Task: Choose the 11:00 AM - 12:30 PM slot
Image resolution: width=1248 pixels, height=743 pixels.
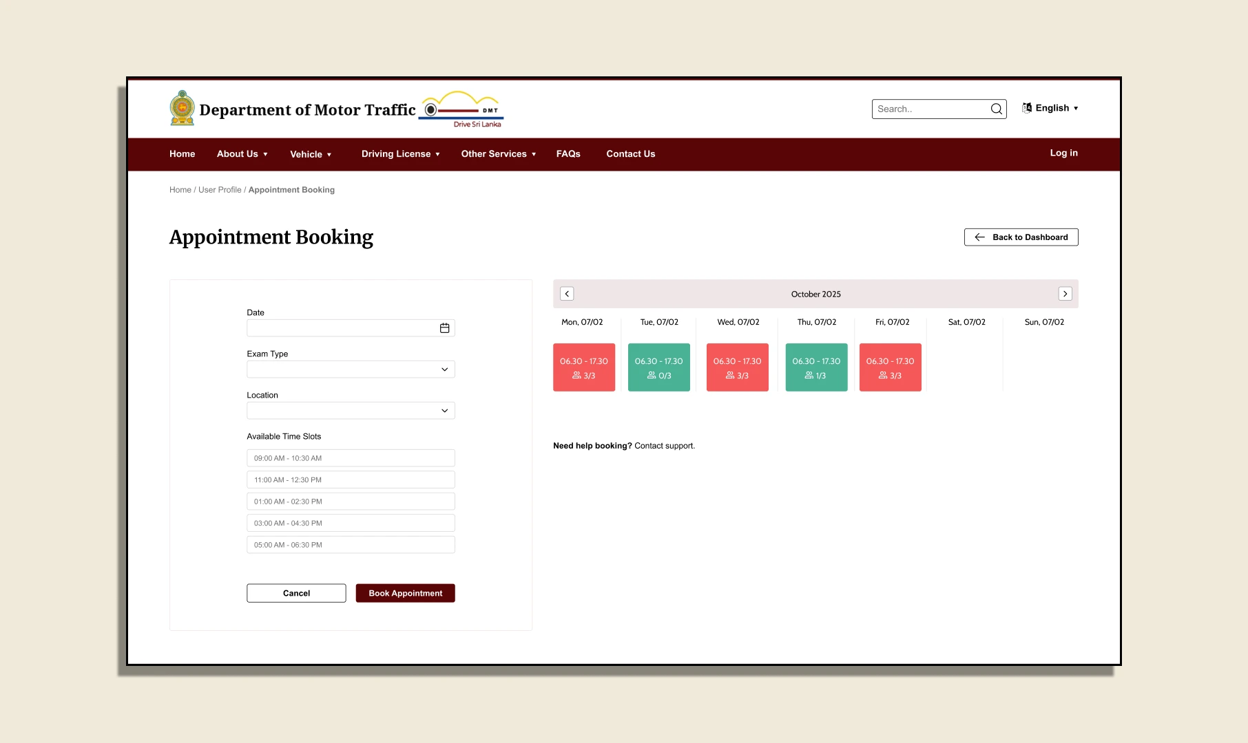Action: coord(351,480)
